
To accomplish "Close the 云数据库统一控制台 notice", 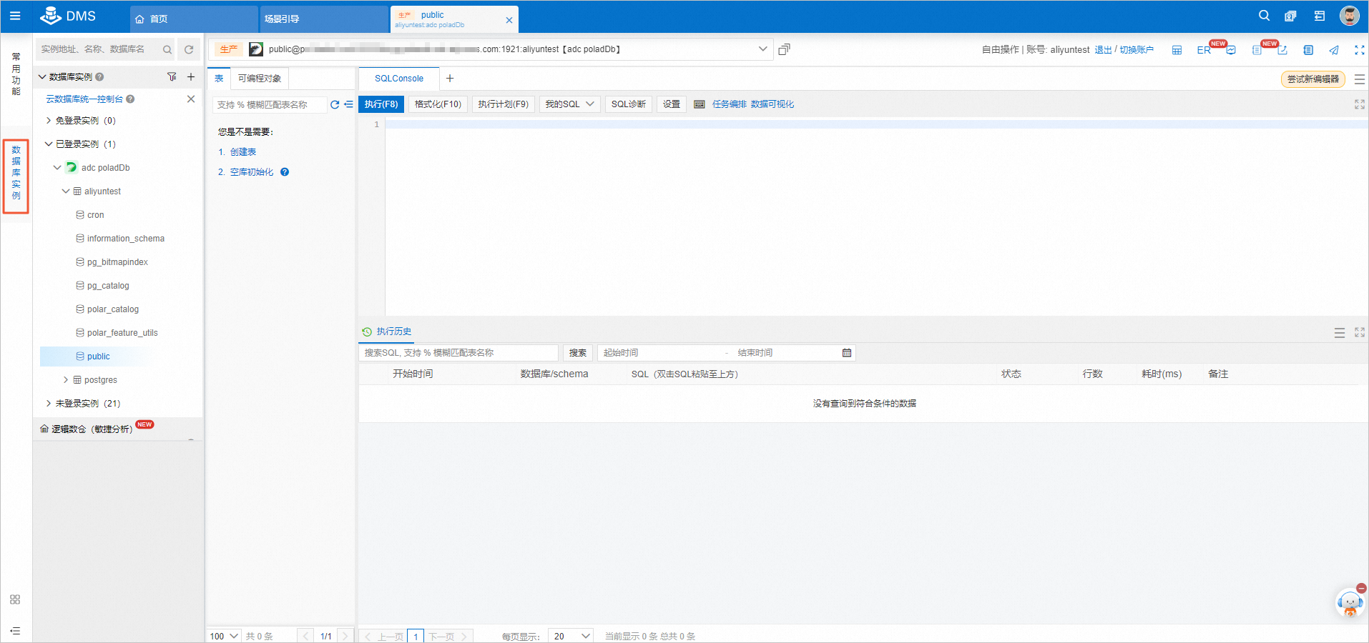I will (191, 99).
